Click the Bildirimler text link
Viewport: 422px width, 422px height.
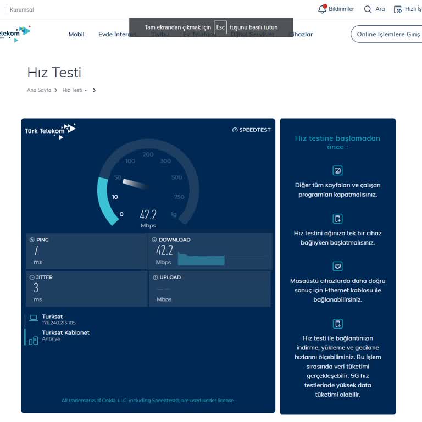(x=341, y=9)
